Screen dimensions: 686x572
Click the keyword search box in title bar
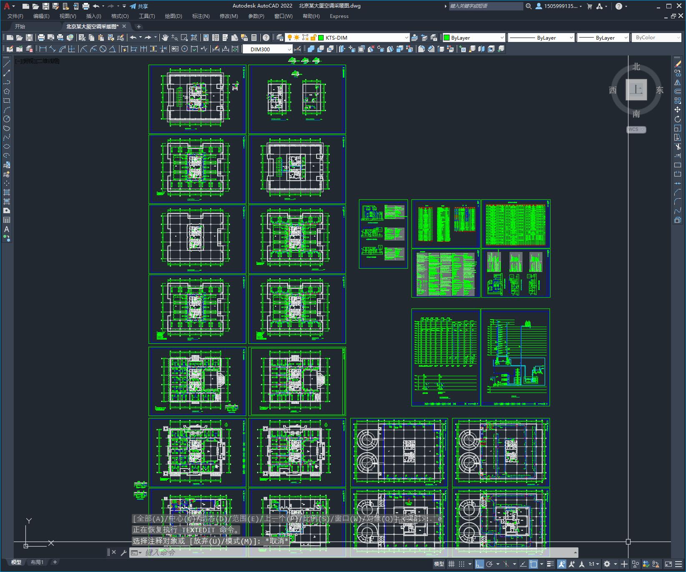(x=486, y=6)
